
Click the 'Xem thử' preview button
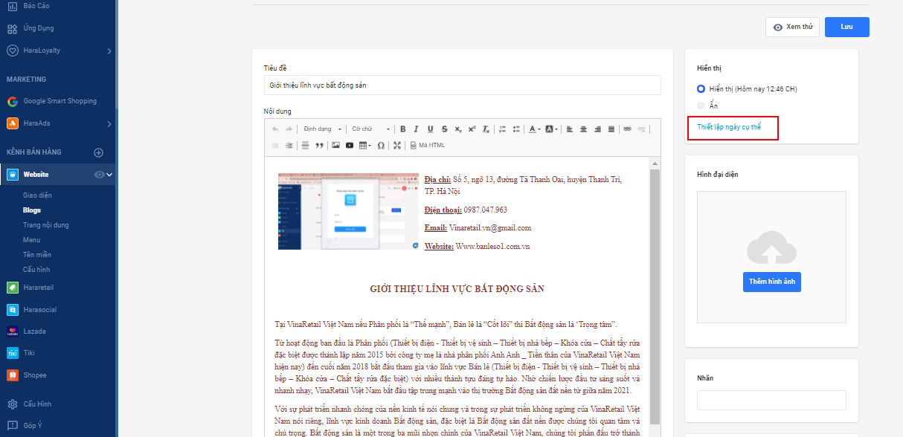click(x=792, y=27)
